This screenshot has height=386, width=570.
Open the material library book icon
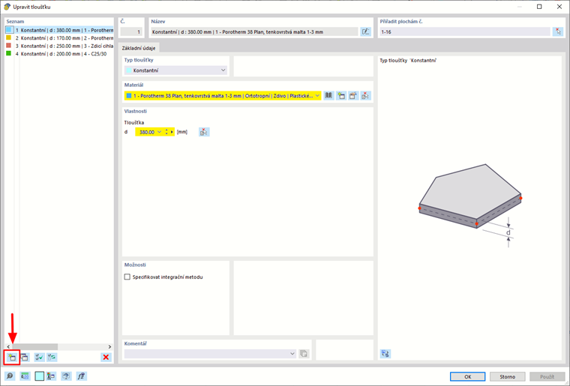pyautogui.click(x=328, y=95)
